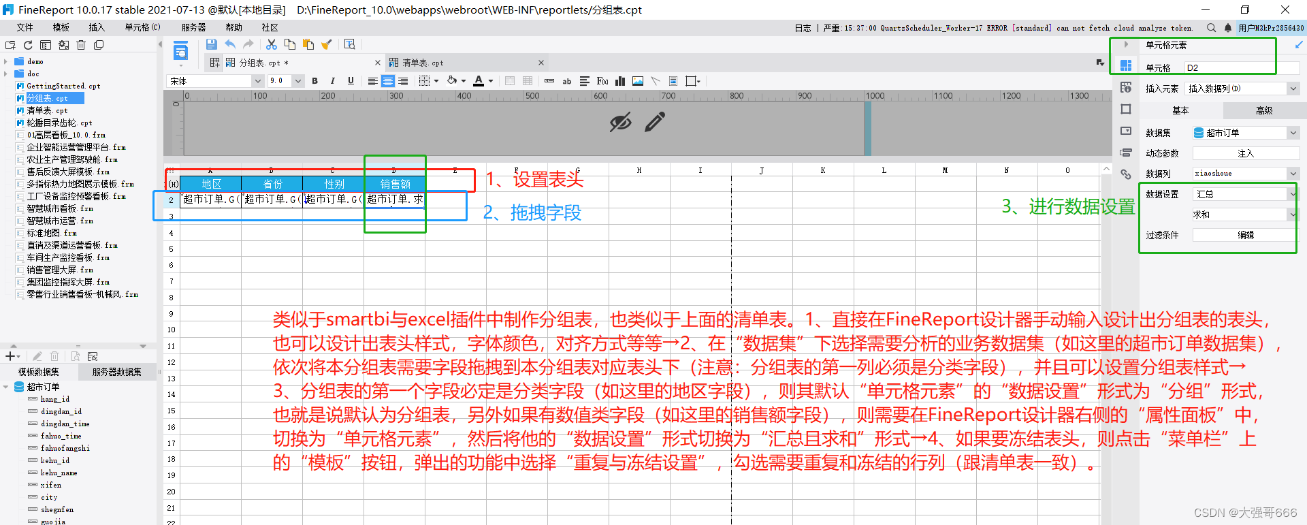Open hyperlink chain icon in right sidebar
This screenshot has width=1307, height=525.
[x=1126, y=174]
